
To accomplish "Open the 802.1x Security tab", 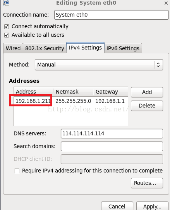I will pos(45,48).
